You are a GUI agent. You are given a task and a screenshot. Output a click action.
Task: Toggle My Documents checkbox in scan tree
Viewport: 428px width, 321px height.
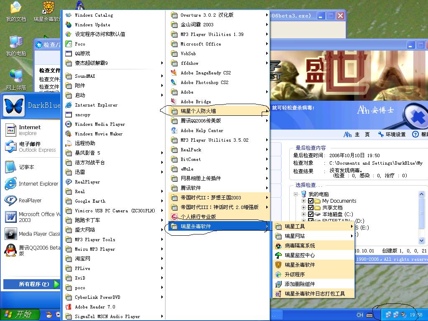pyautogui.click(x=311, y=201)
